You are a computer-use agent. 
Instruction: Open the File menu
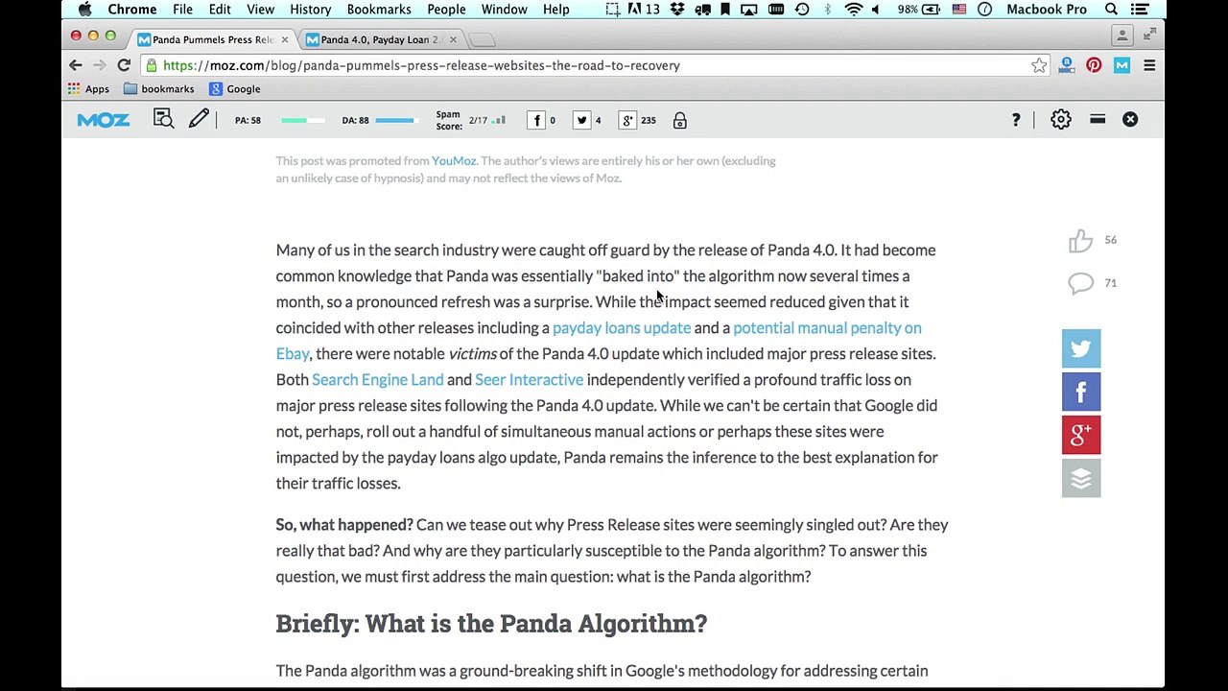[182, 9]
